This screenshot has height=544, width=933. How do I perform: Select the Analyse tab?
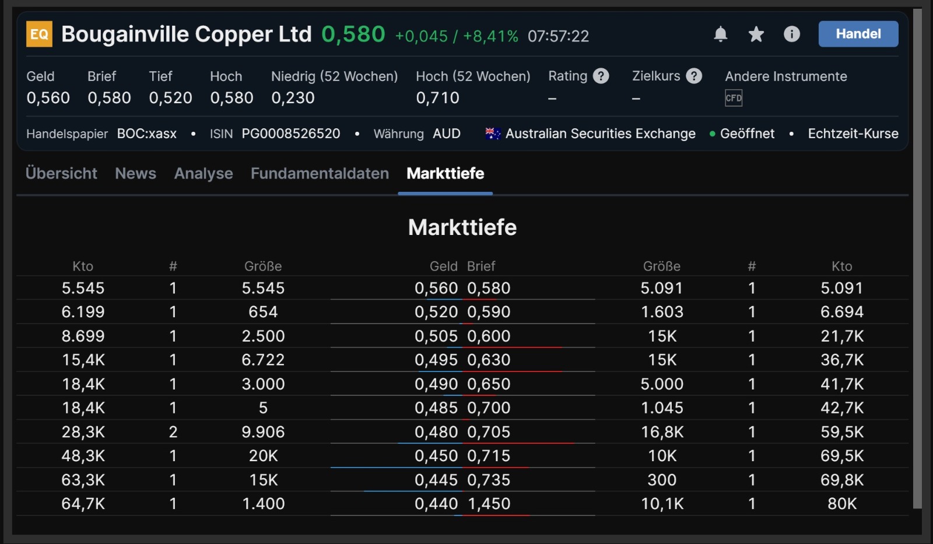point(203,173)
